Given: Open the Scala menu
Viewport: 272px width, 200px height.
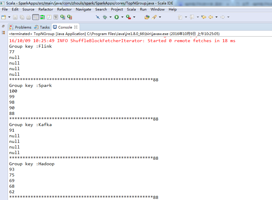Looking at the screenshot, I should coord(131,9).
